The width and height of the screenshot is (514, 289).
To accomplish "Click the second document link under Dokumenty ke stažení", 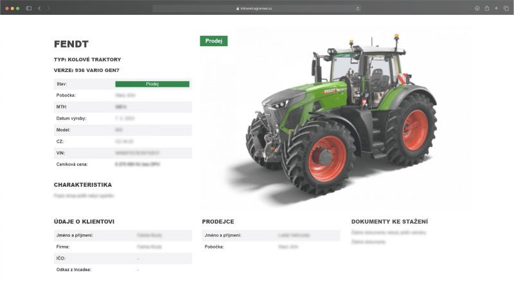I will [x=369, y=242].
